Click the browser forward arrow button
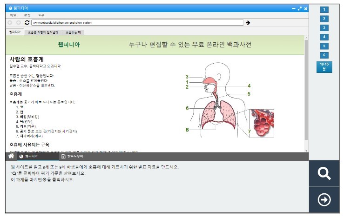This screenshot has width=344, height=217. tap(19, 23)
